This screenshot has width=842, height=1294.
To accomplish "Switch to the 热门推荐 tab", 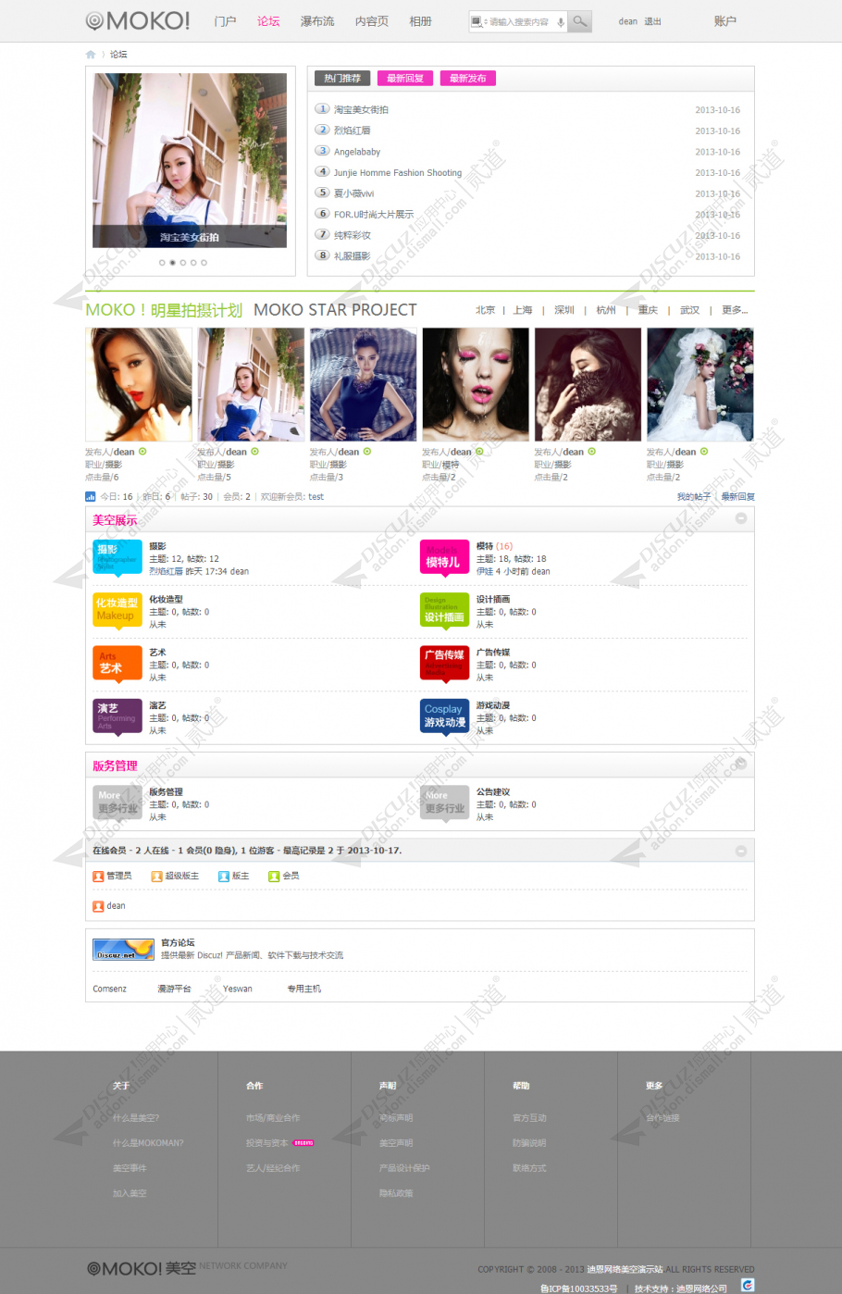I will [342, 79].
